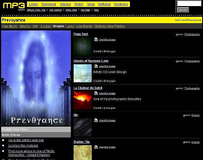Click Design genre link for Station Tile

[195, 142]
